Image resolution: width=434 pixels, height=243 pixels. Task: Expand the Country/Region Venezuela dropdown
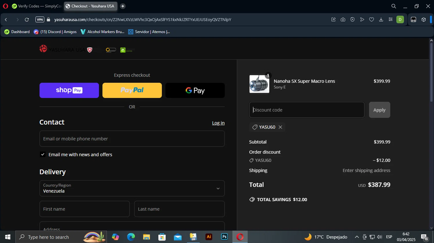point(132,188)
